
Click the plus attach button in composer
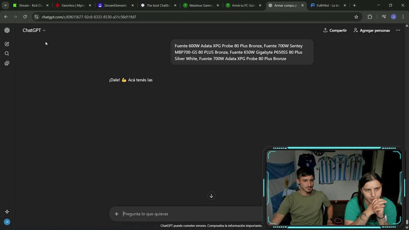coord(117,214)
